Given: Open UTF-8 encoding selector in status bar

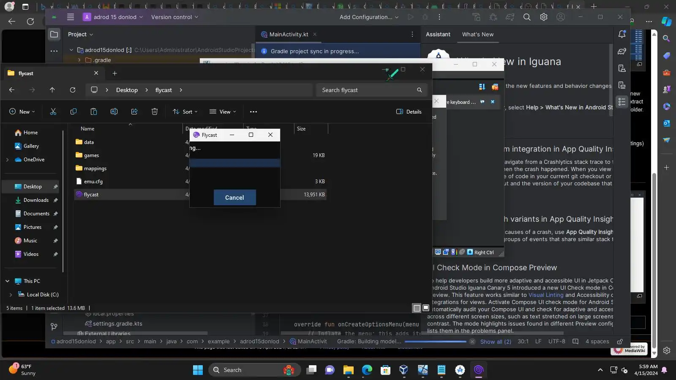Looking at the screenshot, I should point(557,342).
